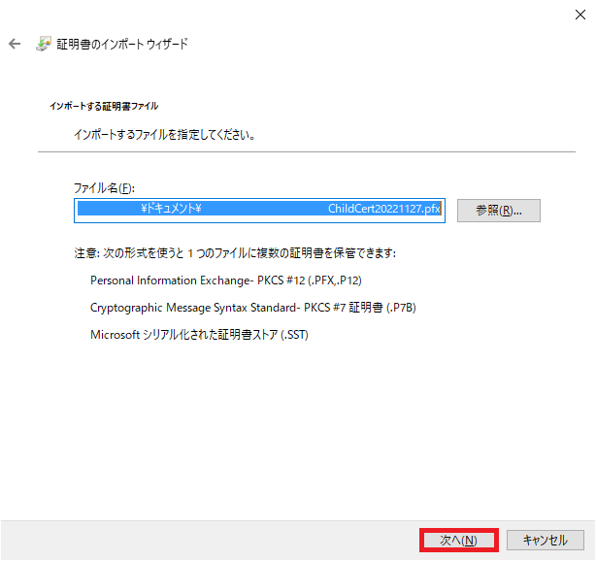
Task: Cancel using the キャンセル button
Action: click(546, 540)
